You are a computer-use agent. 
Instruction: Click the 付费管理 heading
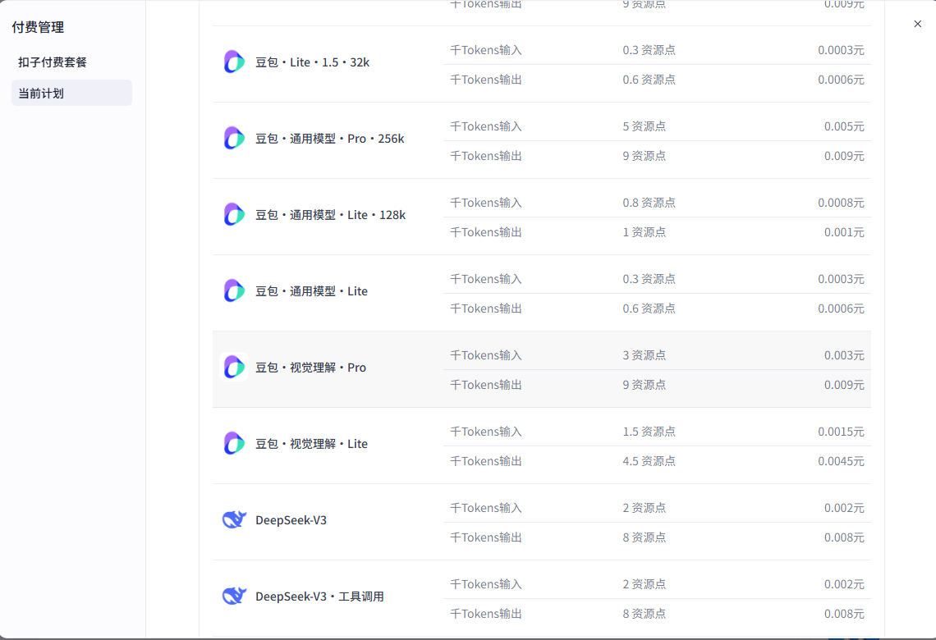[x=38, y=27]
